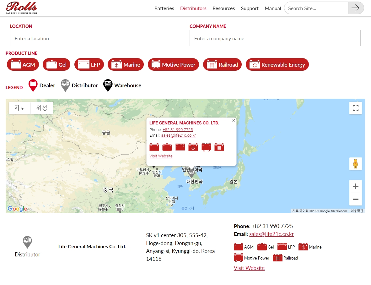This screenshot has width=371, height=285.
Task: Click the Motive Power icon in popup
Action: (x=206, y=147)
